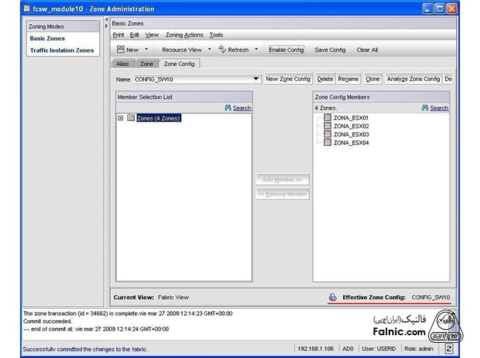The image size is (480, 358).
Task: Click the Enable Config button
Action: click(286, 50)
